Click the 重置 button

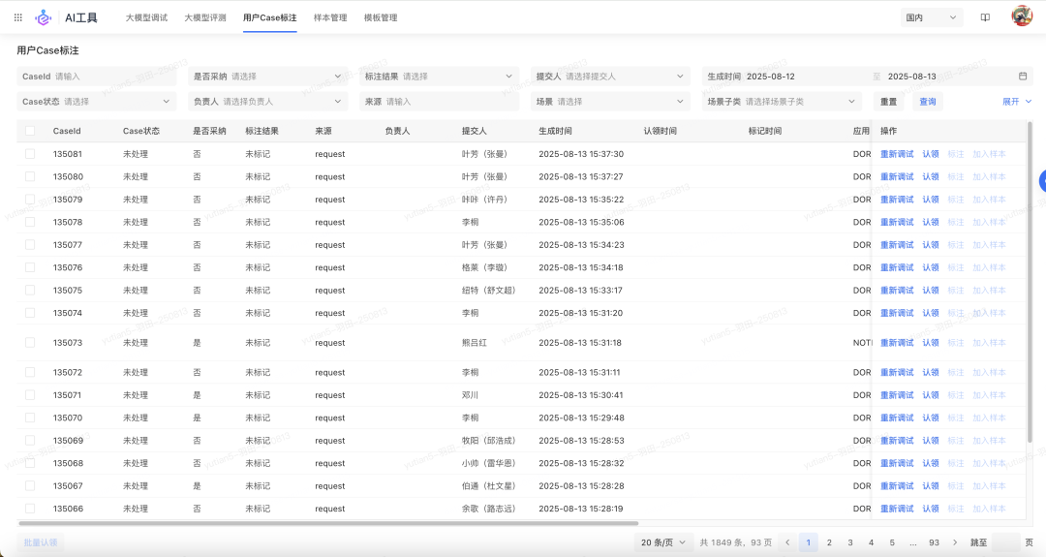888,102
